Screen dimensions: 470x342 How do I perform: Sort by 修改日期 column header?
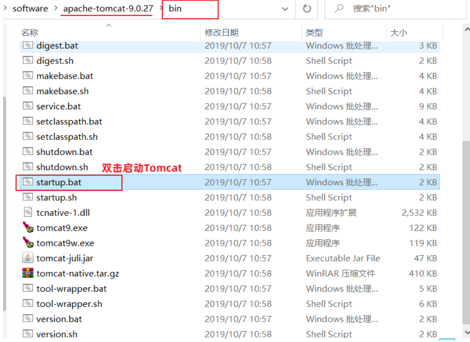(221, 32)
